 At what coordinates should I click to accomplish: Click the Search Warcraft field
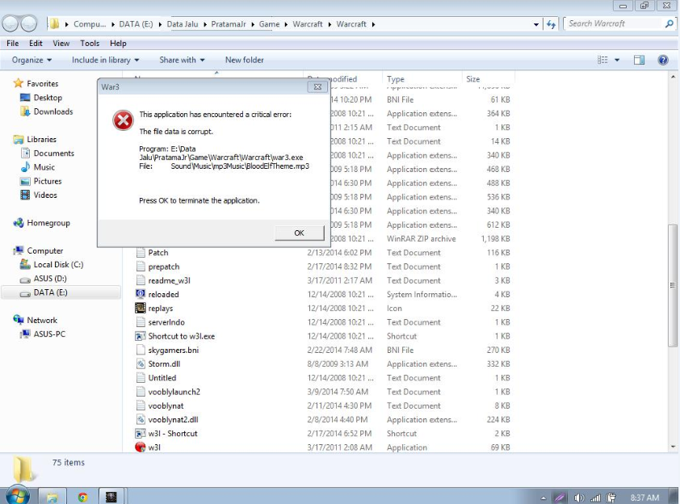click(x=615, y=24)
